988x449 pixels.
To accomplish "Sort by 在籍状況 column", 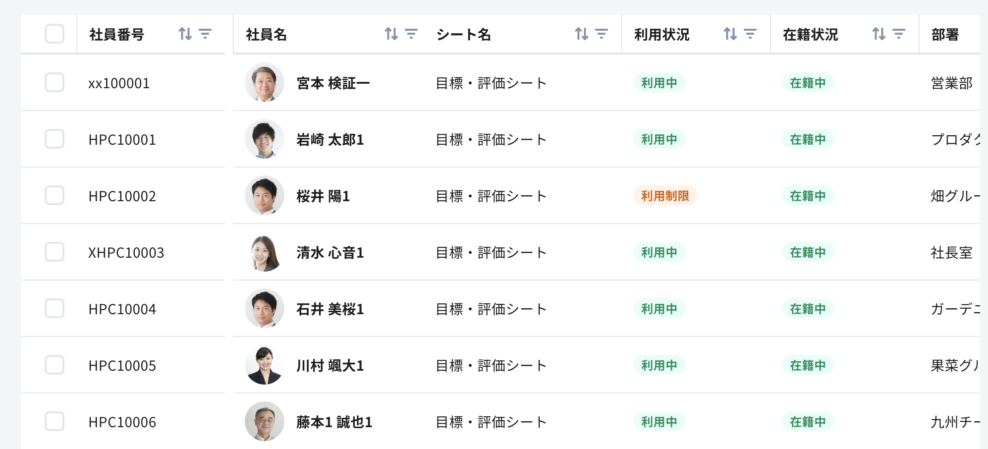I will 879,34.
